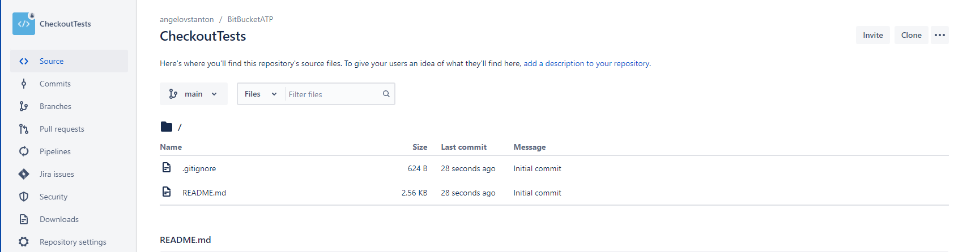Open Pipelines in the sidebar
Image resolution: width=971 pixels, height=252 pixels.
click(x=69, y=151)
